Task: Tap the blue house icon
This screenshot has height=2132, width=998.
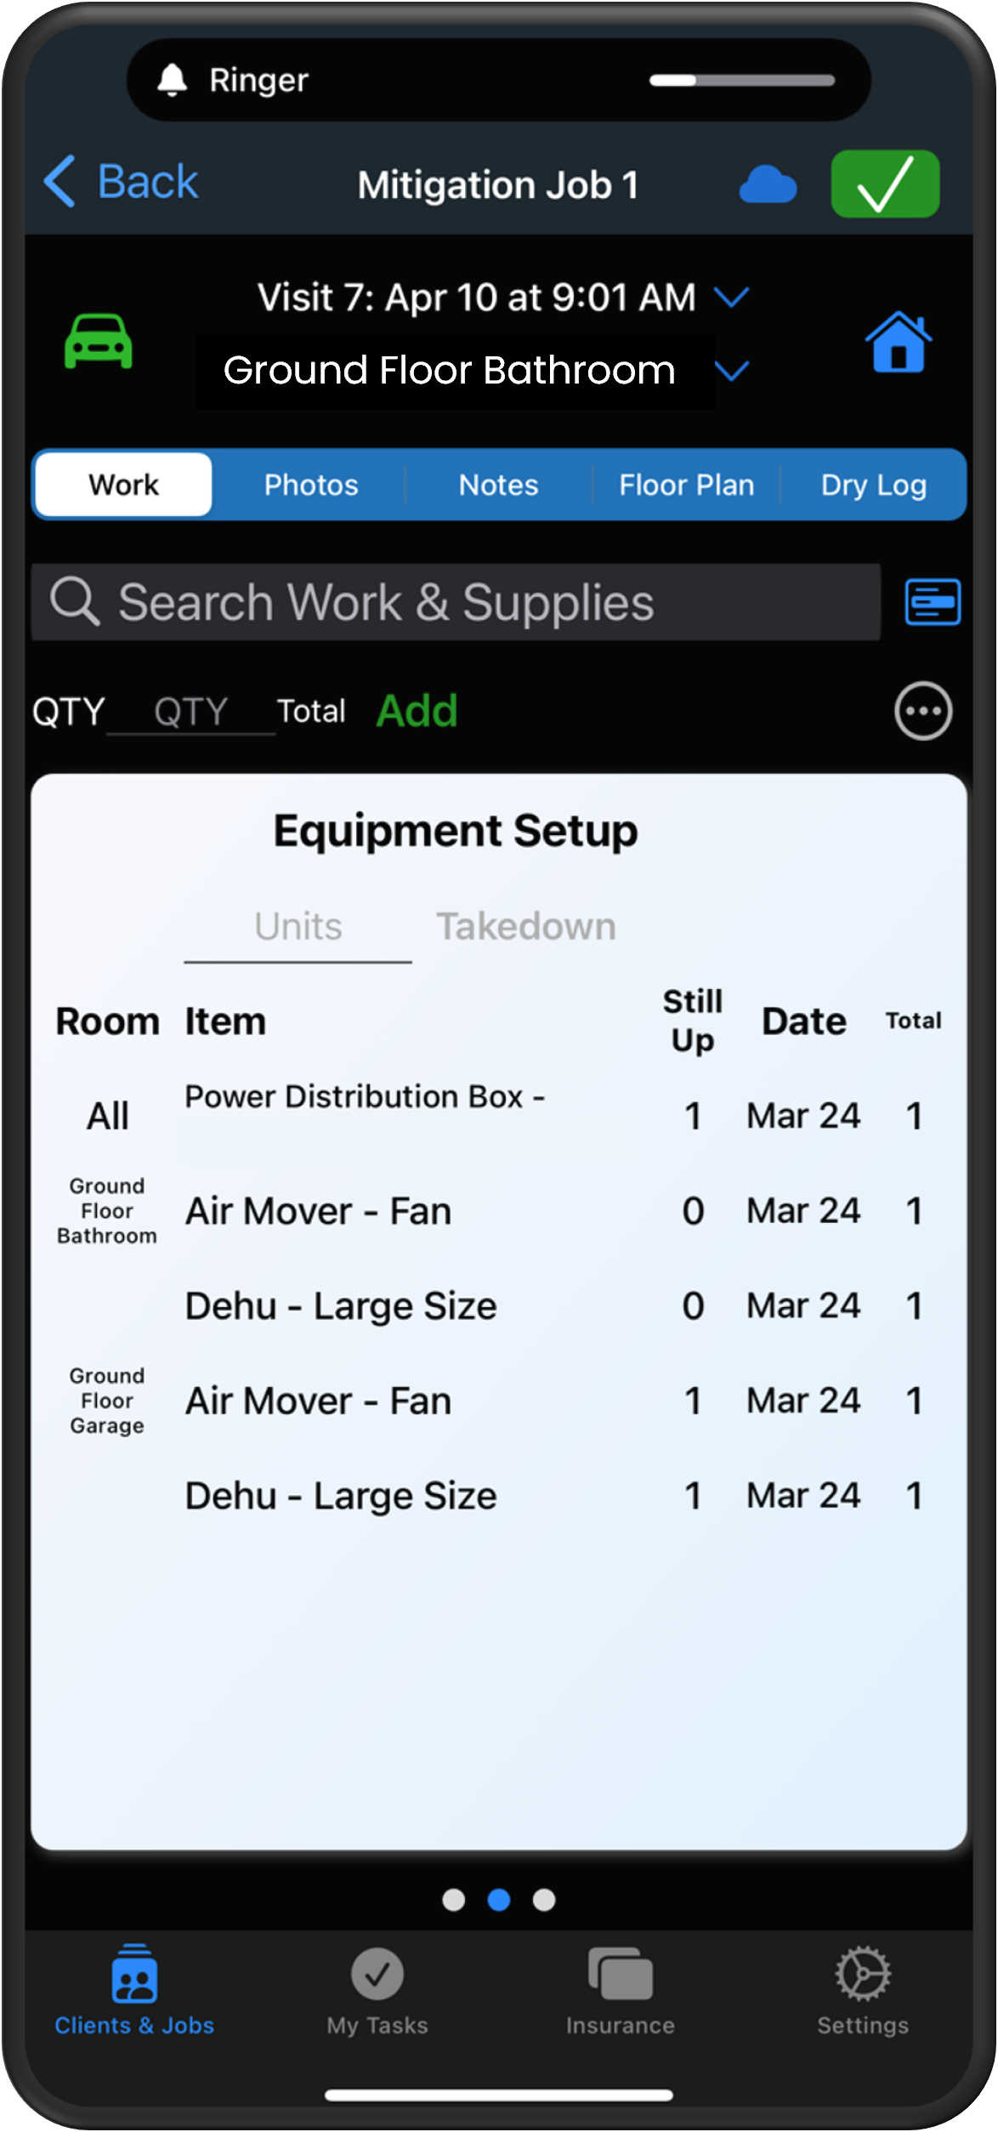Action: tap(898, 342)
